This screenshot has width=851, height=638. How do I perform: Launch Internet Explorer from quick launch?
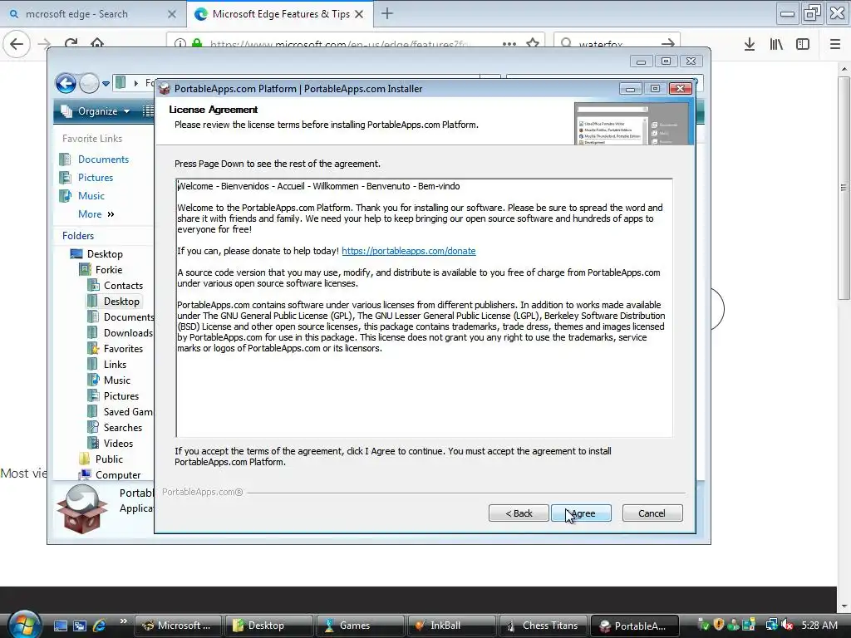click(100, 626)
